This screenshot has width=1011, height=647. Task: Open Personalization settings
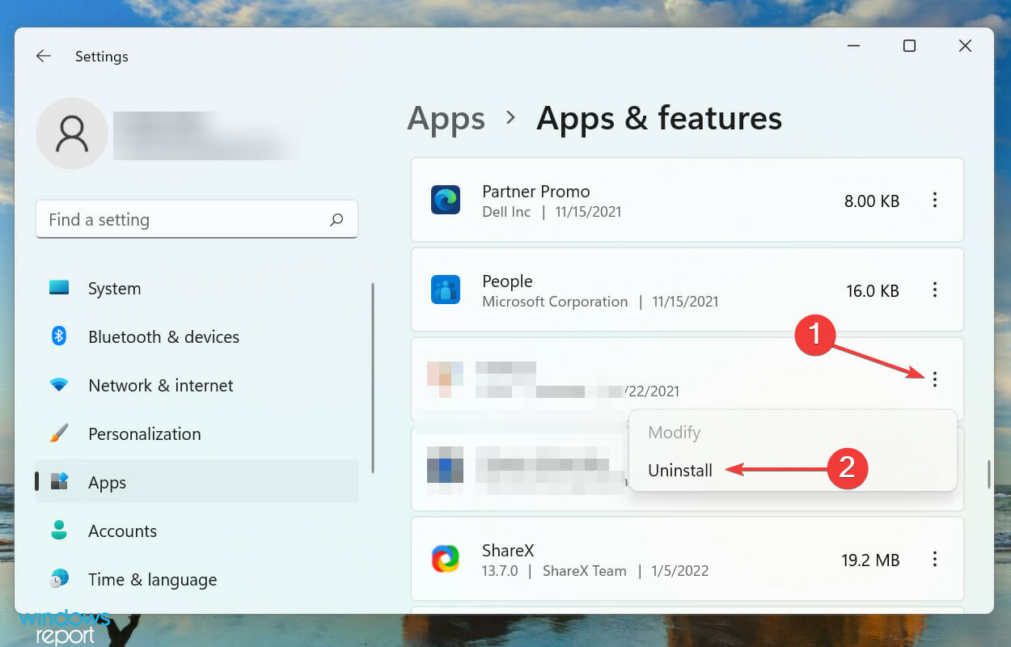tap(197, 433)
